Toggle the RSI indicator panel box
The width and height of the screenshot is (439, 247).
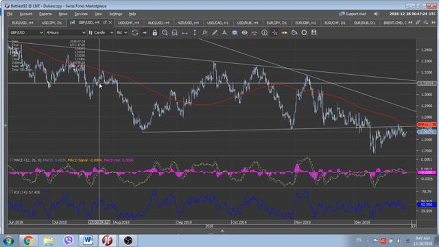coord(11,192)
